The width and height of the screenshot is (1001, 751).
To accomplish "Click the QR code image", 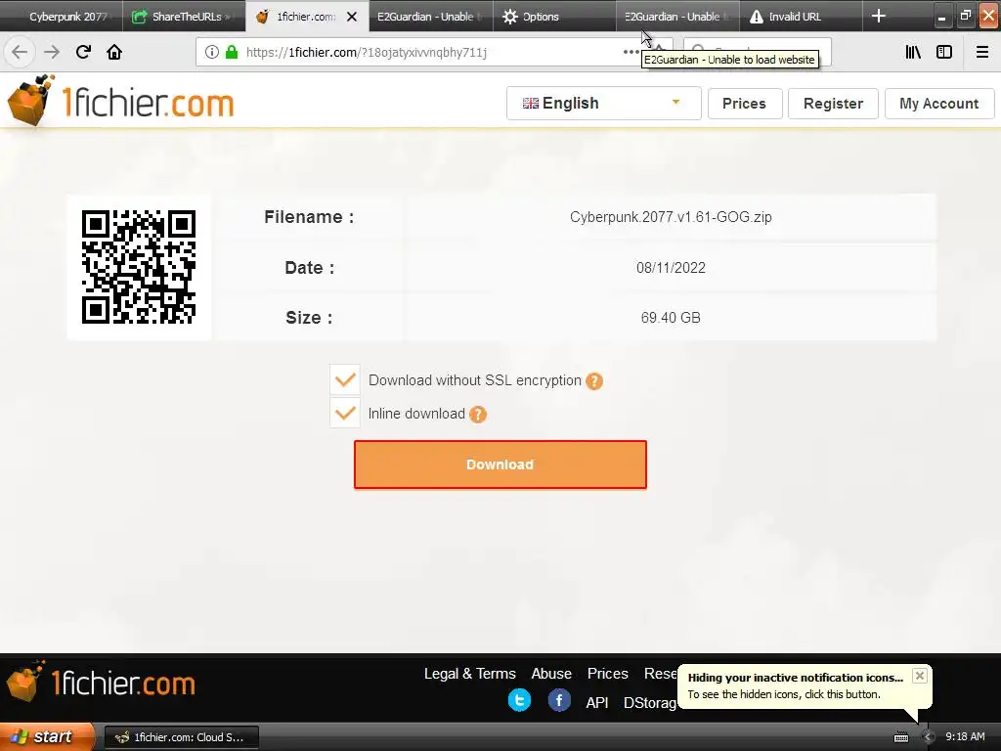I will tap(139, 267).
